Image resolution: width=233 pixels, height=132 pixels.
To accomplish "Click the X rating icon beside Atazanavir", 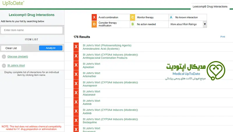I will pos(76,93).
